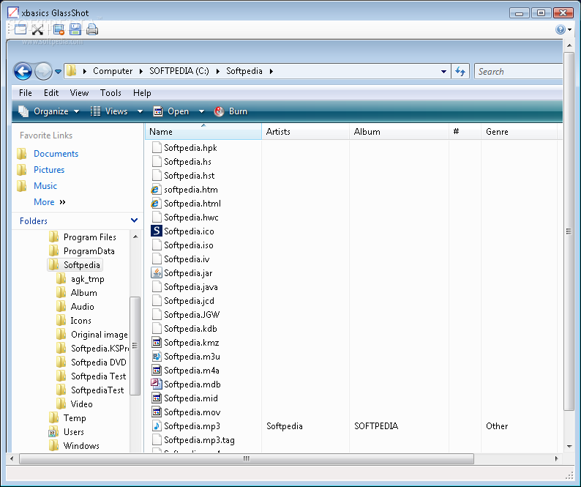This screenshot has height=487, width=581.
Task: Open the Organize dropdown menu
Action: coord(49,111)
